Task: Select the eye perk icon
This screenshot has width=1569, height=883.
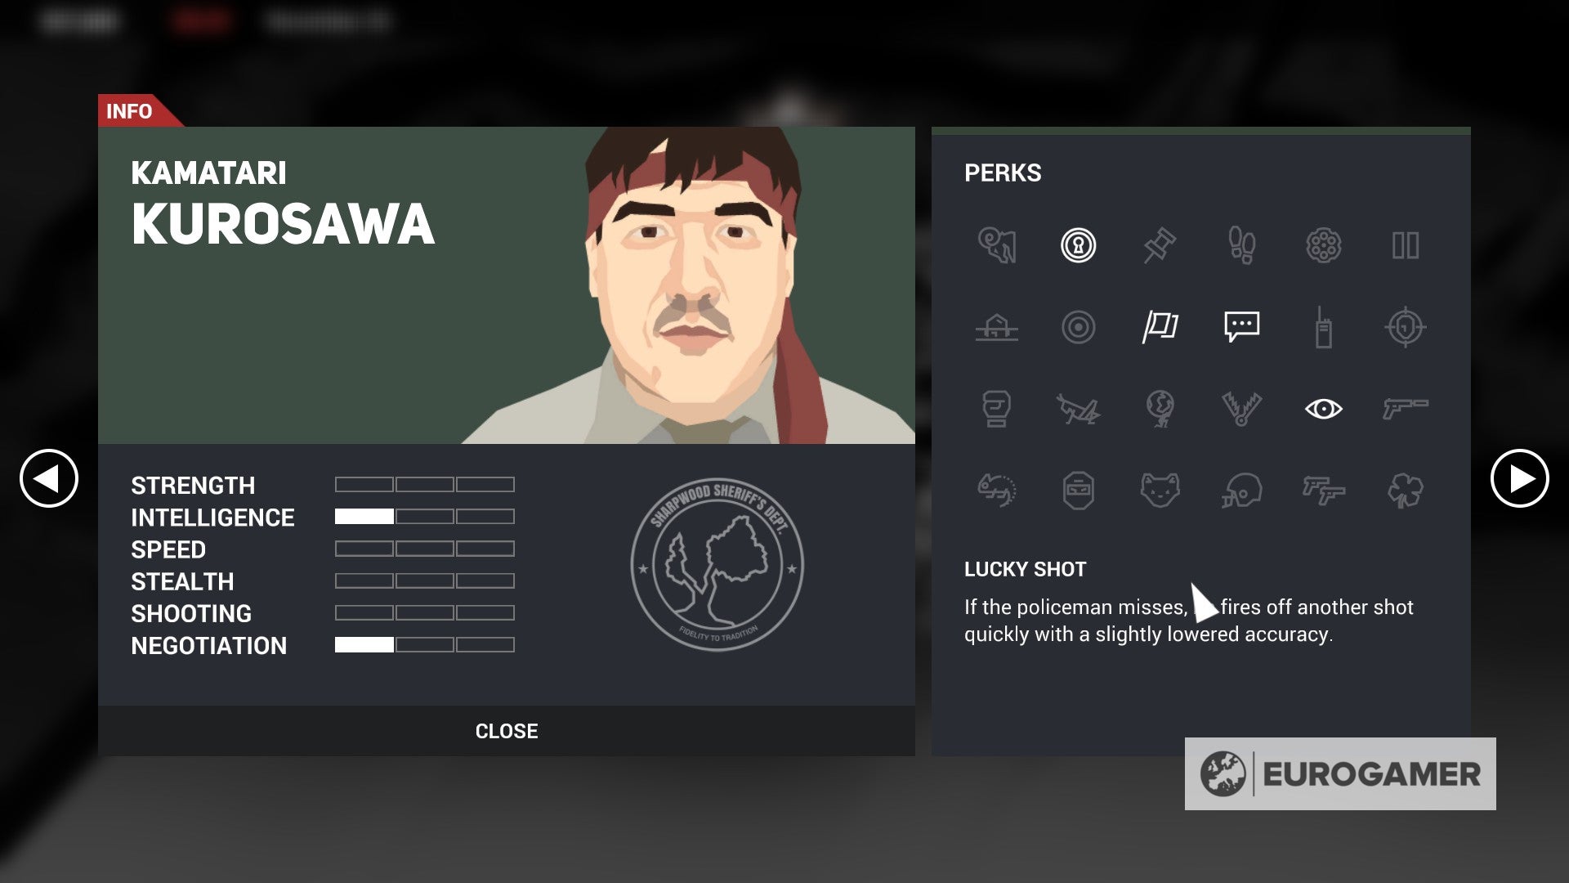Action: click(x=1323, y=409)
